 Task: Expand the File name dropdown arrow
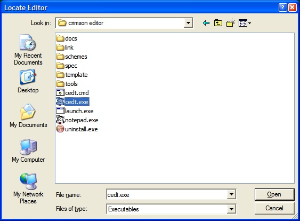pos(231,194)
